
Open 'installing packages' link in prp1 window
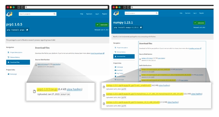tap(97, 53)
